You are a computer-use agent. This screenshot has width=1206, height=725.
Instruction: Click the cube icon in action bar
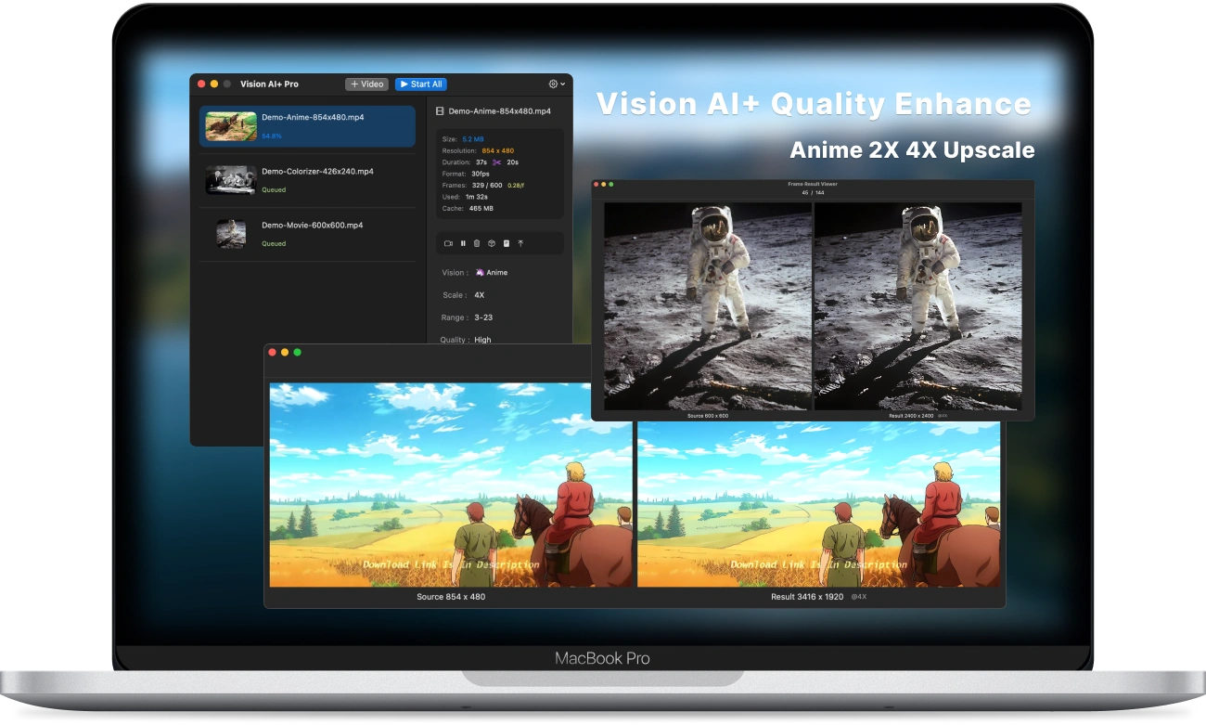(x=492, y=243)
